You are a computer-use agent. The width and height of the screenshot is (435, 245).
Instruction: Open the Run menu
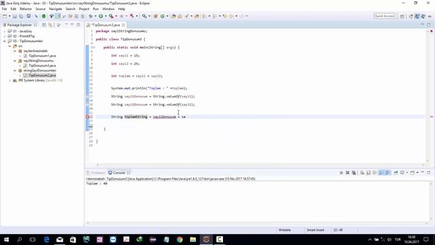96,9
